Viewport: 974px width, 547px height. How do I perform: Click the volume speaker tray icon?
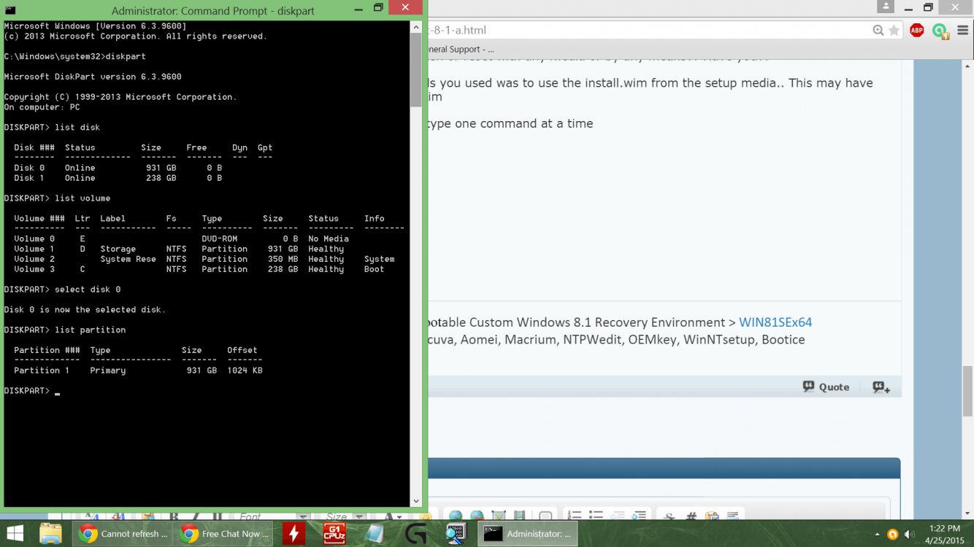(909, 535)
